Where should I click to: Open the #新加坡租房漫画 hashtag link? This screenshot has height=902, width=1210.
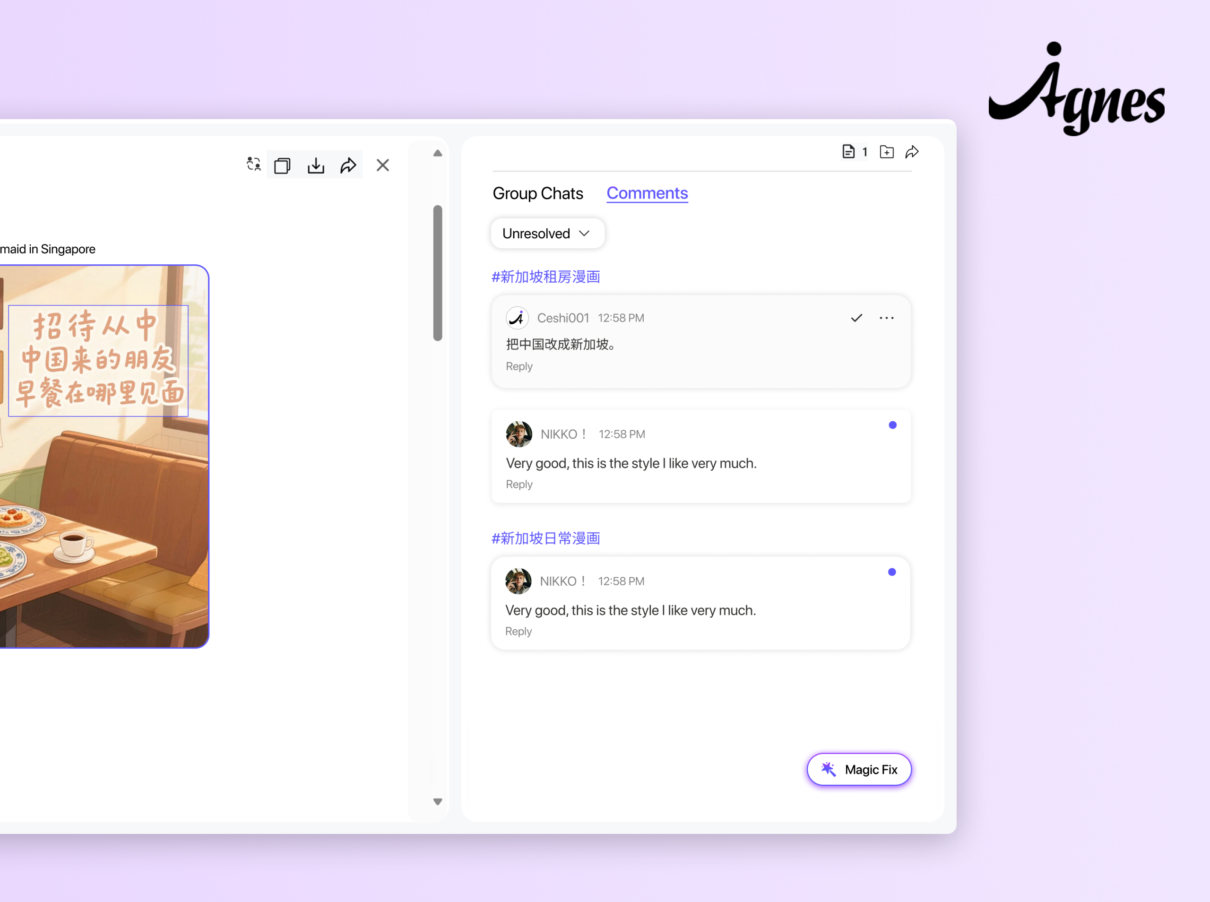click(x=546, y=277)
